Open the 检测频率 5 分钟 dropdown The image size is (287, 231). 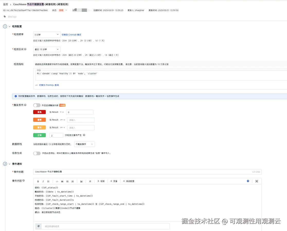click(x=47, y=35)
